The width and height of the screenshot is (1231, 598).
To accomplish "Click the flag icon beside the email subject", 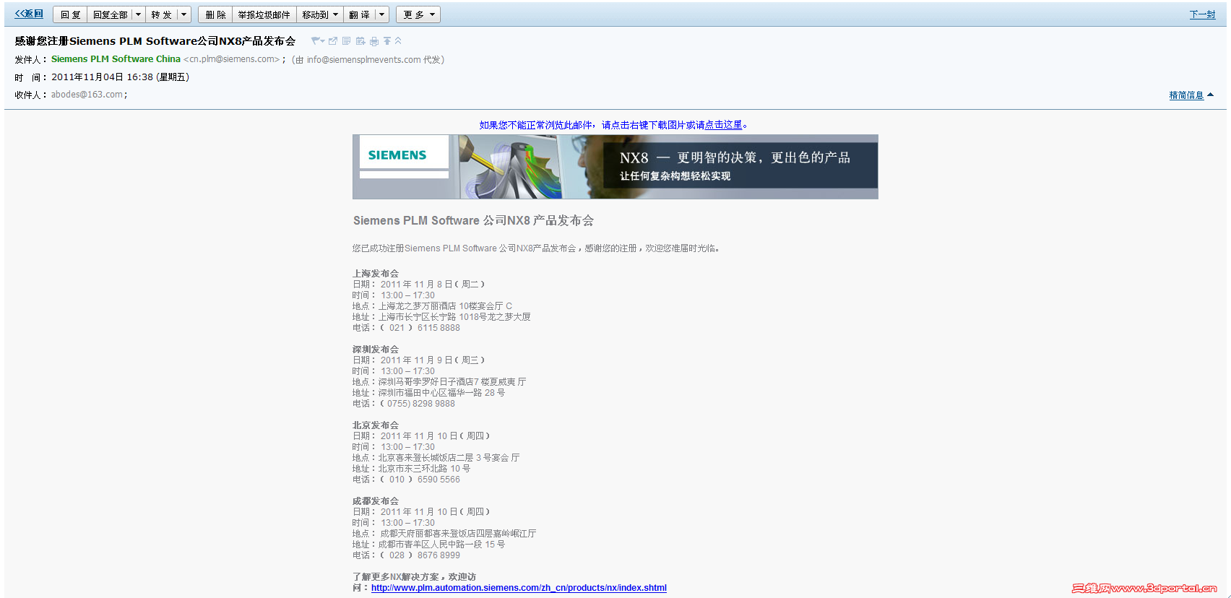I will click(316, 40).
